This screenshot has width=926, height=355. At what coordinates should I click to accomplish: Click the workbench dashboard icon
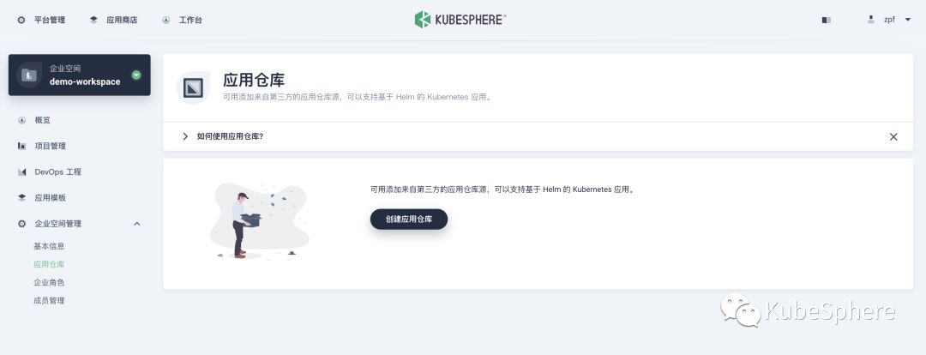point(166,20)
